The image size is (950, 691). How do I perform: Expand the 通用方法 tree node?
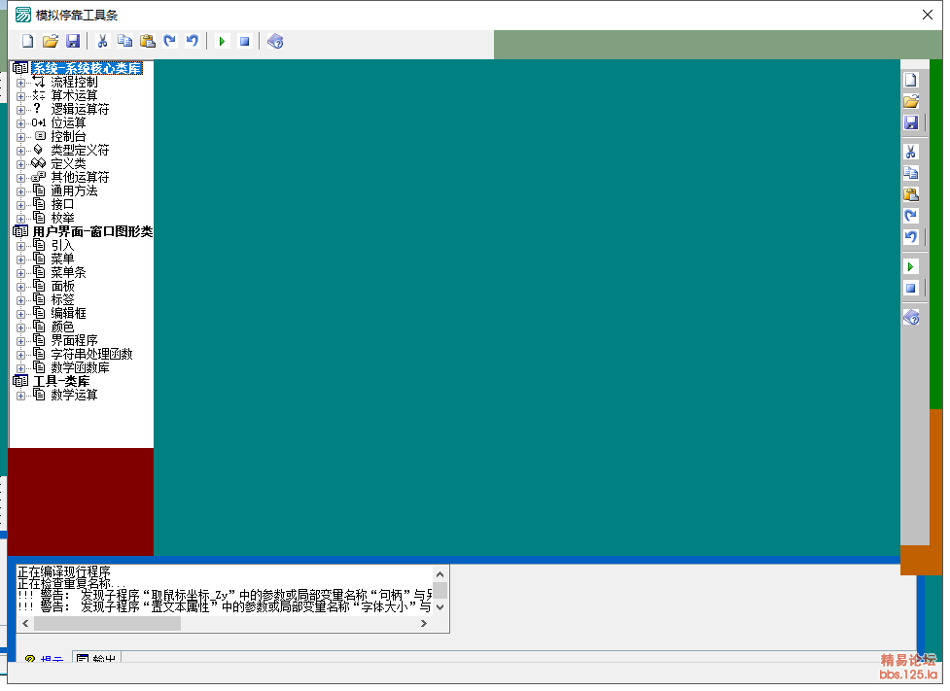pos(20,192)
